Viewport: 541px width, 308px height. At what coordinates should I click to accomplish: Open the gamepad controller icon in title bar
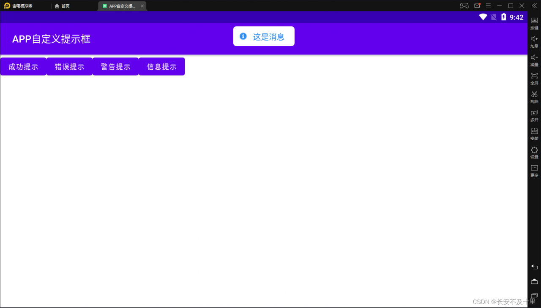click(x=464, y=5)
